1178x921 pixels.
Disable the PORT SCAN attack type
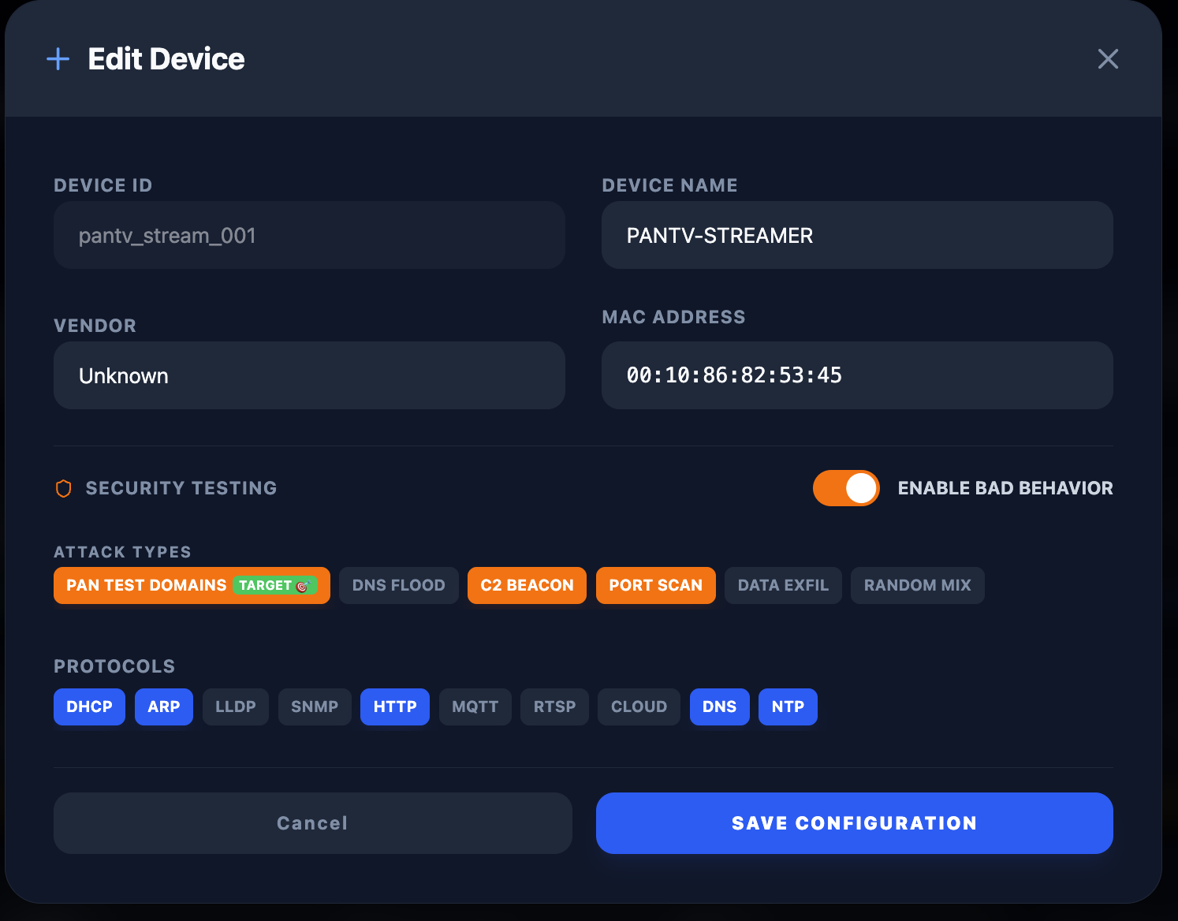655,585
